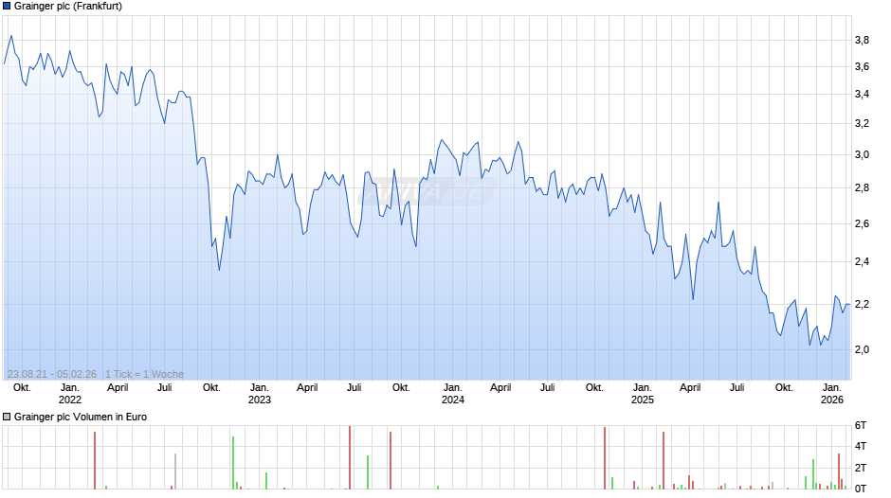891x498 pixels.
Task: Click the 3,8 price axis label
Action: tap(862, 41)
